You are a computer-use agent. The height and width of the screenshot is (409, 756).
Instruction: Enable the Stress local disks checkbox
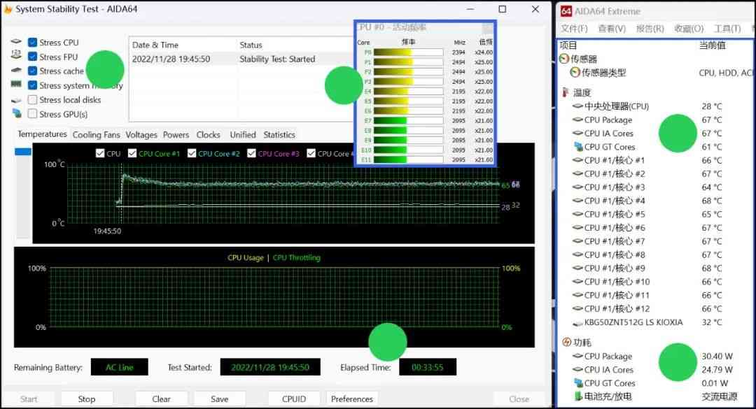pyautogui.click(x=32, y=100)
